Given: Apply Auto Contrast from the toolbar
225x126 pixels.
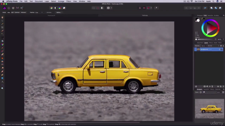Looking at the screenshot, I should [x=56, y=8].
